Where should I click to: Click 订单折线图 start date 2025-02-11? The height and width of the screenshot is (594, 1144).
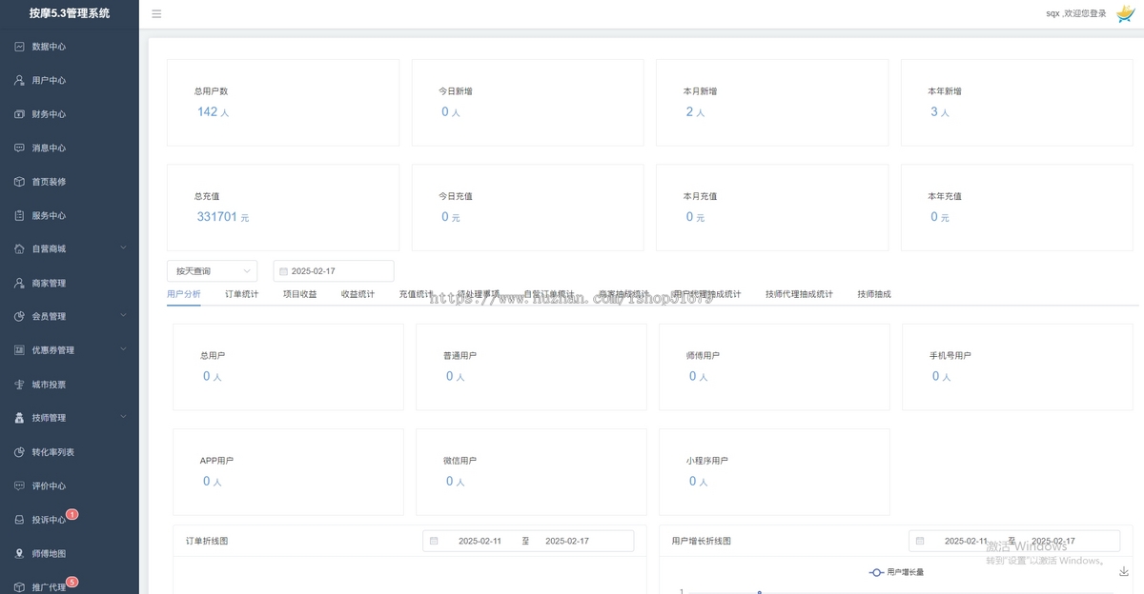[480, 541]
